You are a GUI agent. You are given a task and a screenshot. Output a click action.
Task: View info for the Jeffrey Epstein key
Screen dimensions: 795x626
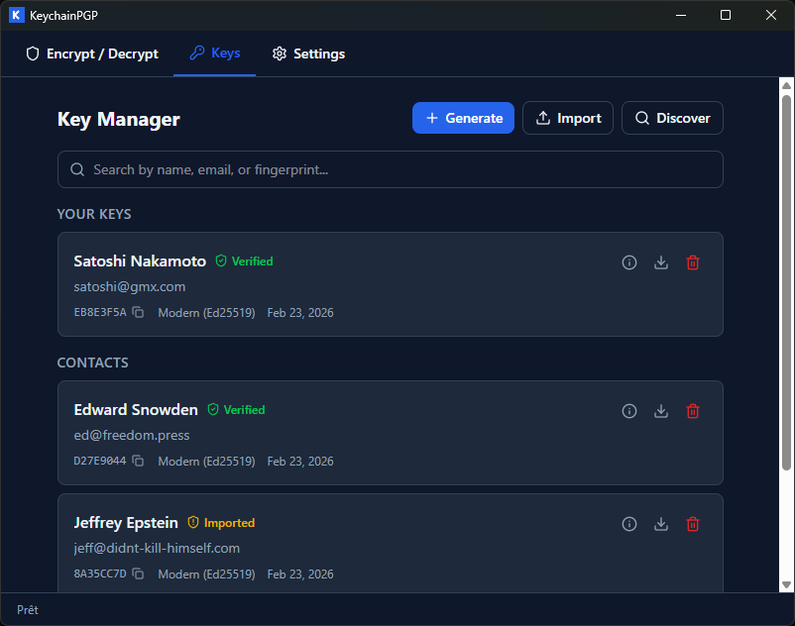click(629, 523)
